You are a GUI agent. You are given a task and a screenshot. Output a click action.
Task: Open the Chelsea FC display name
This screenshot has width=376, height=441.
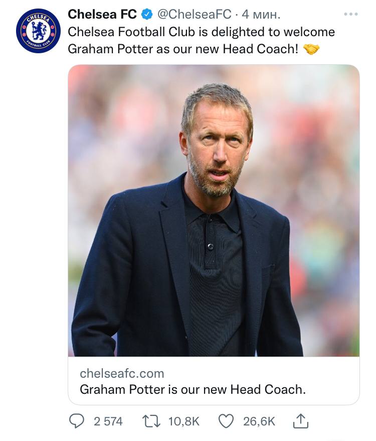(x=102, y=15)
